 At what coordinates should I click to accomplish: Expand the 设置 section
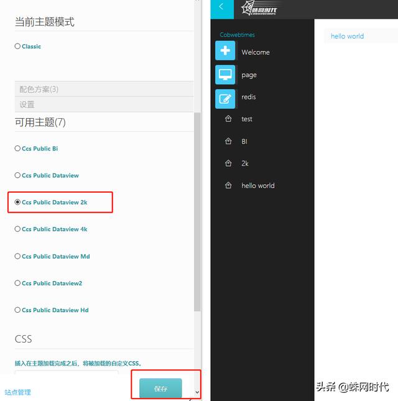104,104
